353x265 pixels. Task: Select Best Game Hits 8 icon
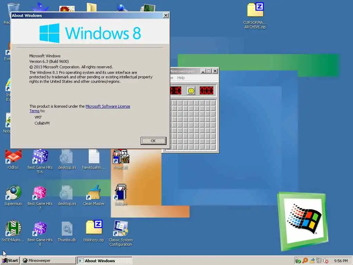(x=40, y=234)
